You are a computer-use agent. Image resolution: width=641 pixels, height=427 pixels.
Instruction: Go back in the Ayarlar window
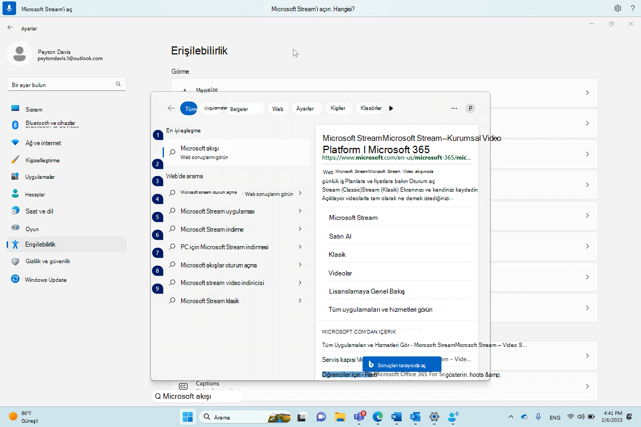(10, 27)
